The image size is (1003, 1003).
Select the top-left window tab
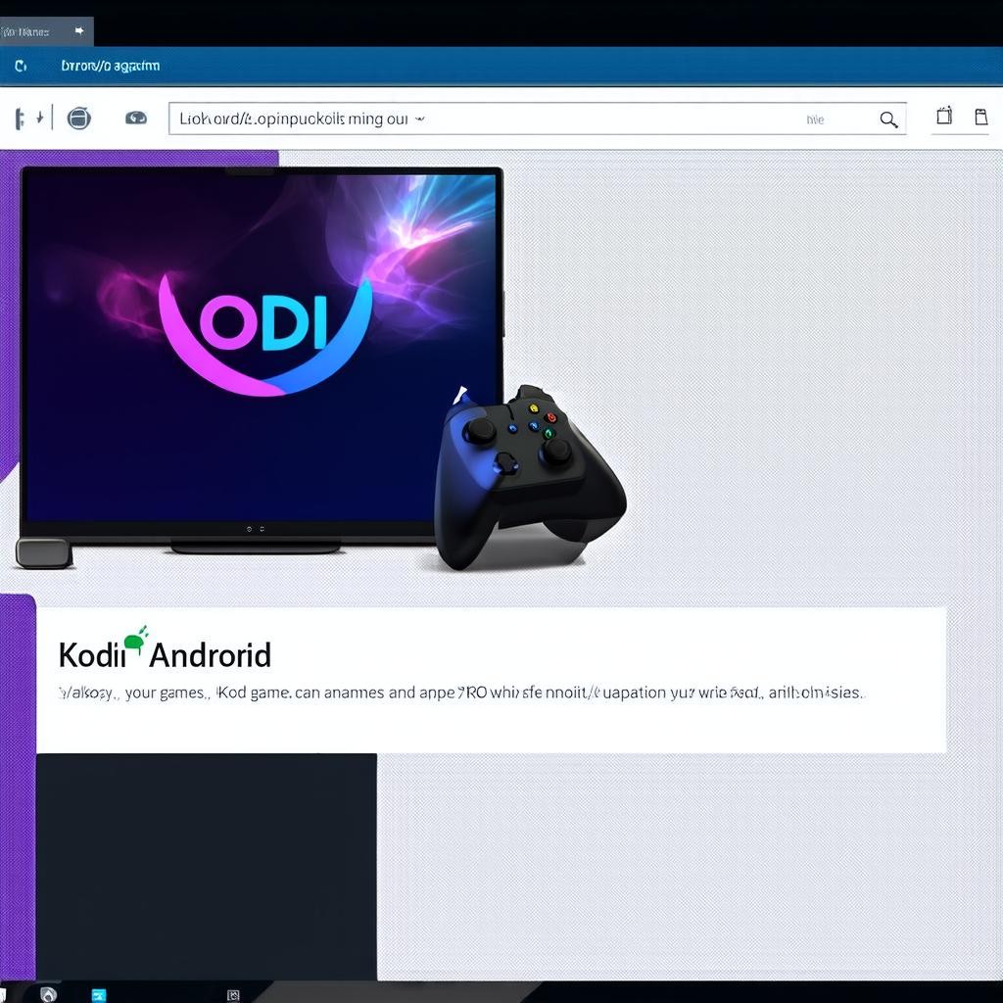coord(26,31)
